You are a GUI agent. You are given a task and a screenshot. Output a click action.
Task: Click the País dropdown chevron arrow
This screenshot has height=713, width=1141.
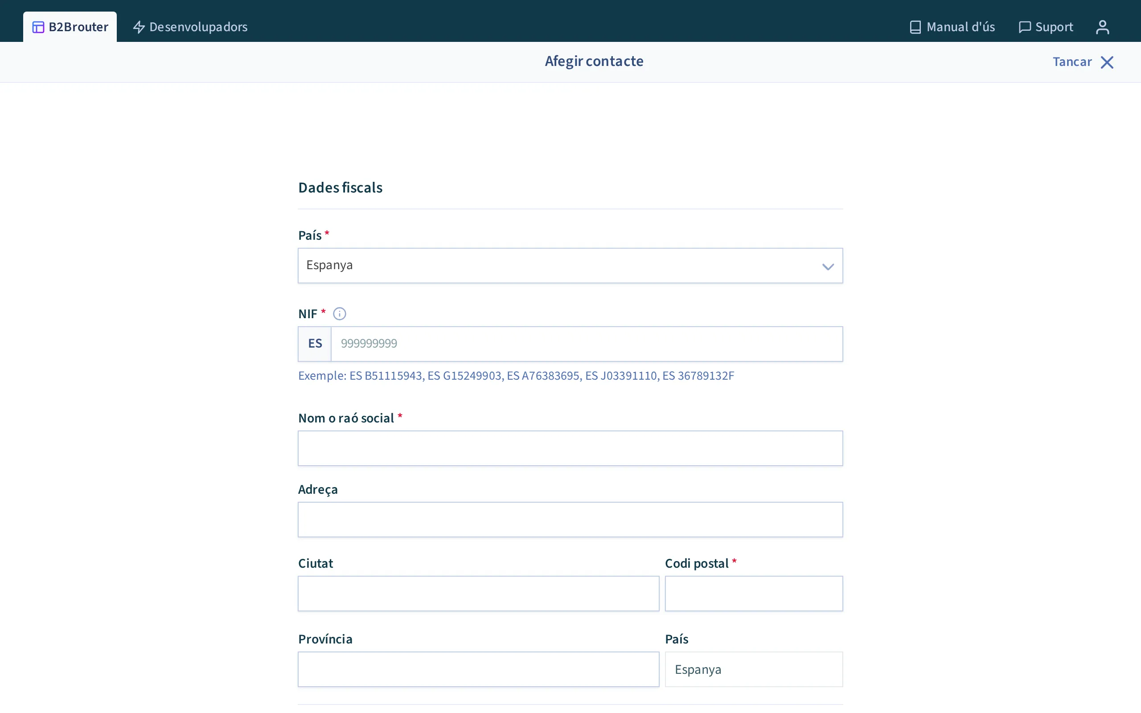[x=828, y=267]
